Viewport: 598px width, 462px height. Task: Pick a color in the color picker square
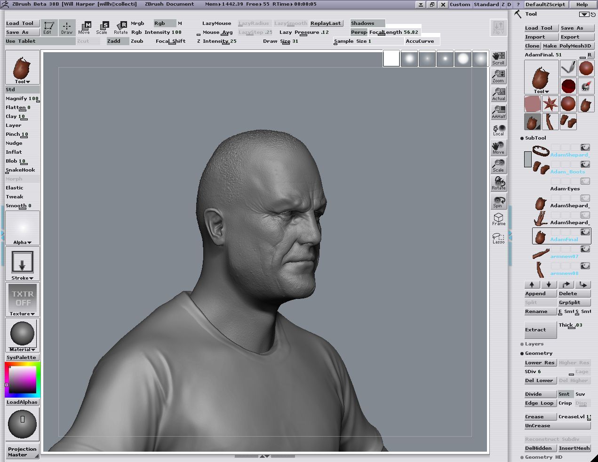[23, 379]
